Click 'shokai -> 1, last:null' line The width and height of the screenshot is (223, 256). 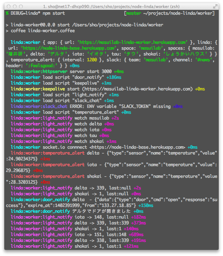(x=76, y=194)
